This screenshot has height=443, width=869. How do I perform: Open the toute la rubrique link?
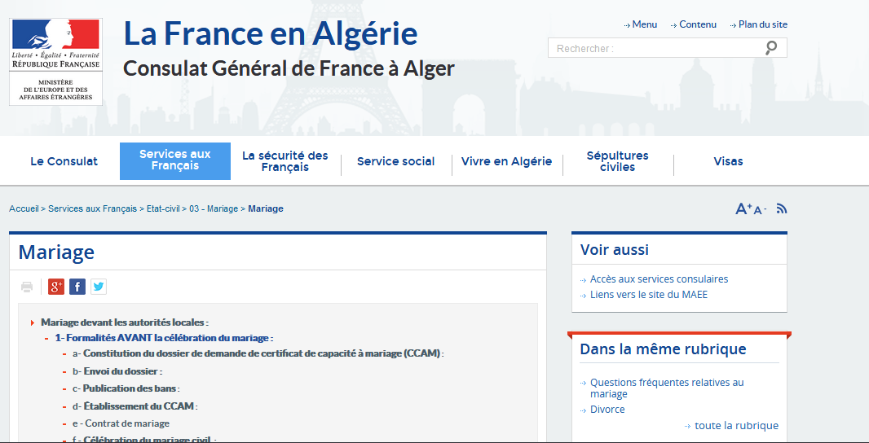737,425
